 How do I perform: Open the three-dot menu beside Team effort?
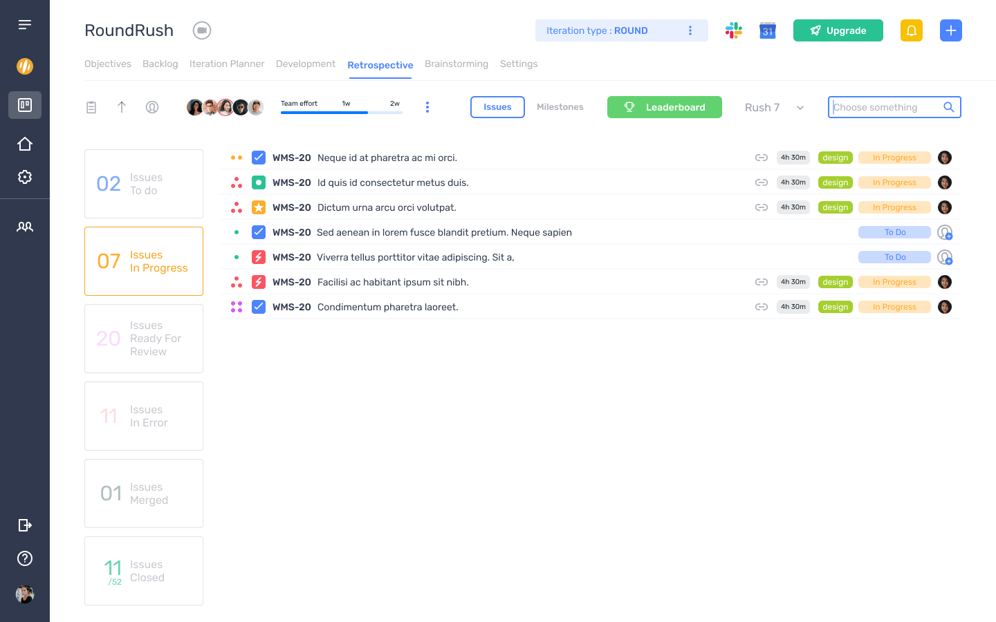pyautogui.click(x=427, y=107)
